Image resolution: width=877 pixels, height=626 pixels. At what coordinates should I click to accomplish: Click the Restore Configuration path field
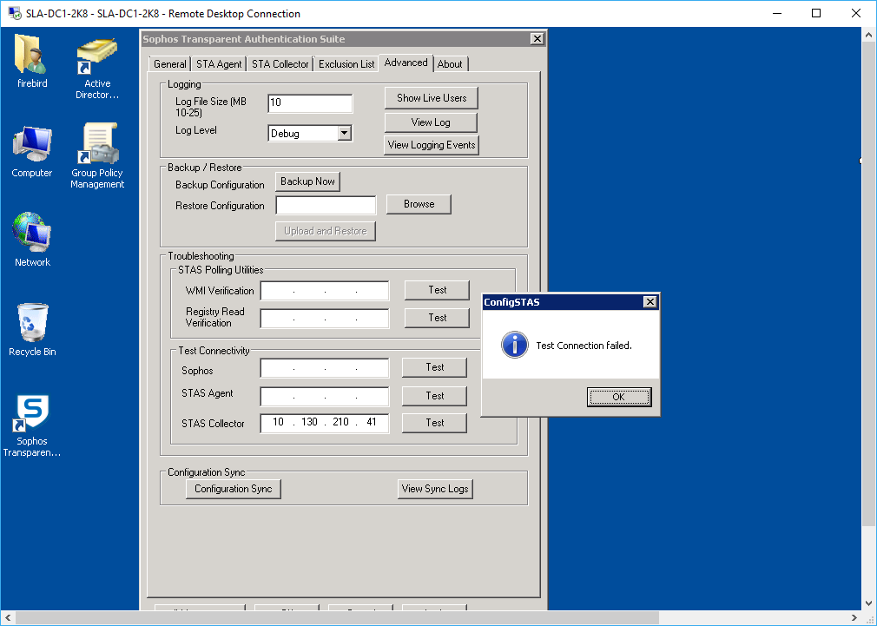coord(326,205)
